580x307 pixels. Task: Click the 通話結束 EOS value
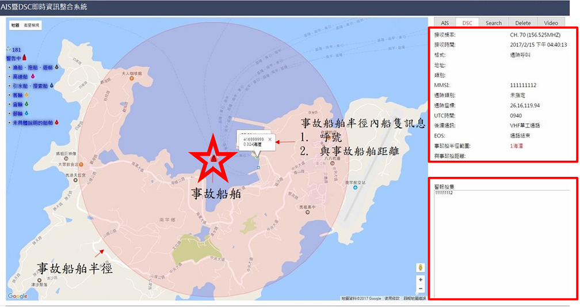pyautogui.click(x=520, y=136)
